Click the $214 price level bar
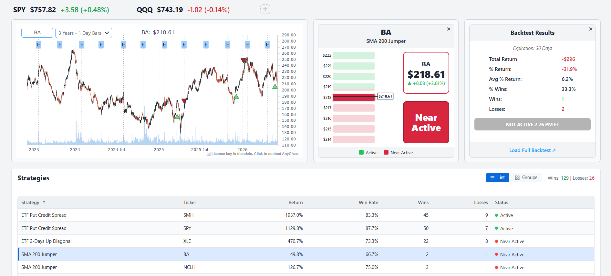This screenshot has width=611, height=276. pyautogui.click(x=354, y=139)
